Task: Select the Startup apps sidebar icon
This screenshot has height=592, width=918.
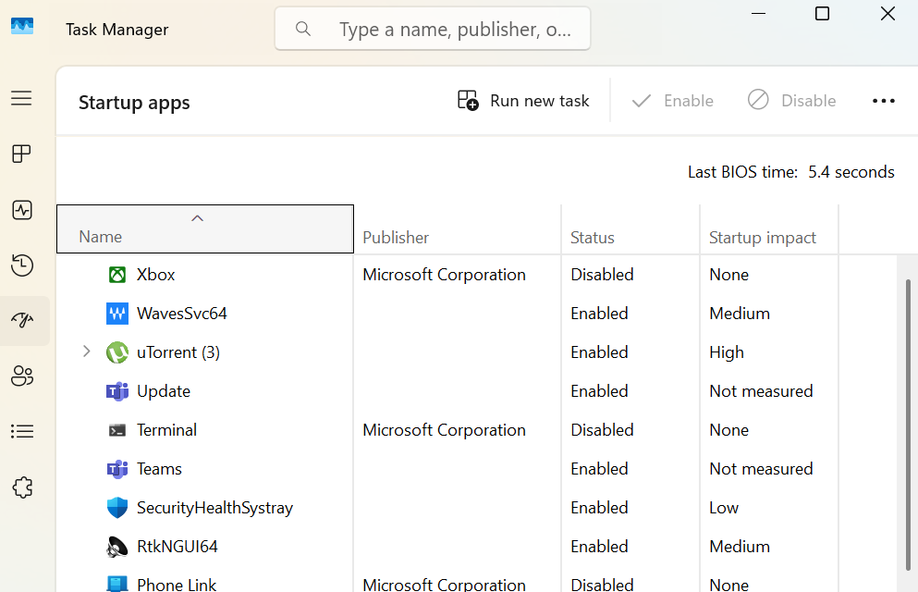Action: pos(21,320)
